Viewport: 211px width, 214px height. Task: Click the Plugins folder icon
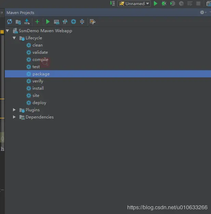click(22, 110)
